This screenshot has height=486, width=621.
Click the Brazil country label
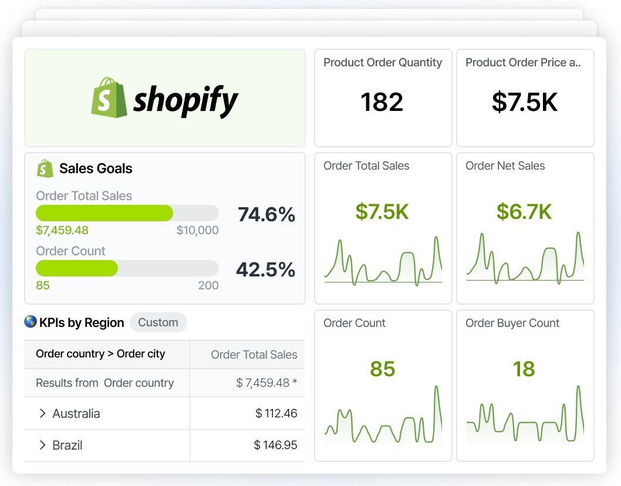click(67, 445)
